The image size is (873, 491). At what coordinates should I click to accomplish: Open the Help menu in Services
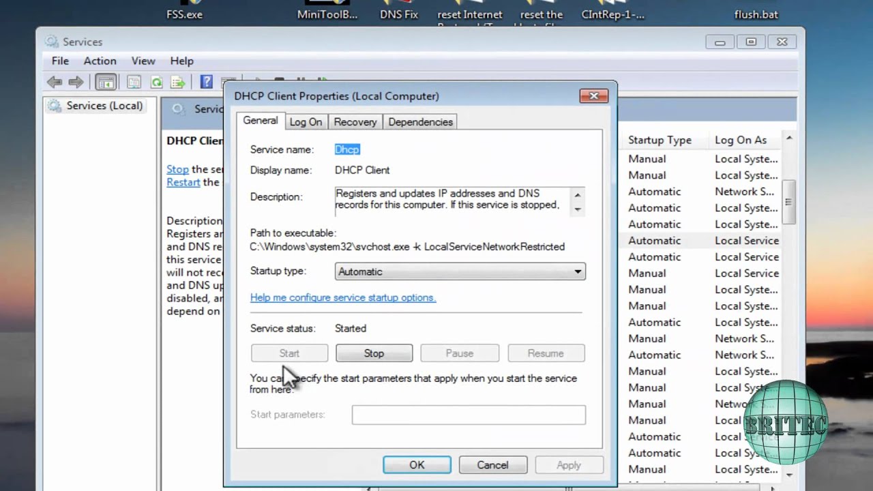182,61
